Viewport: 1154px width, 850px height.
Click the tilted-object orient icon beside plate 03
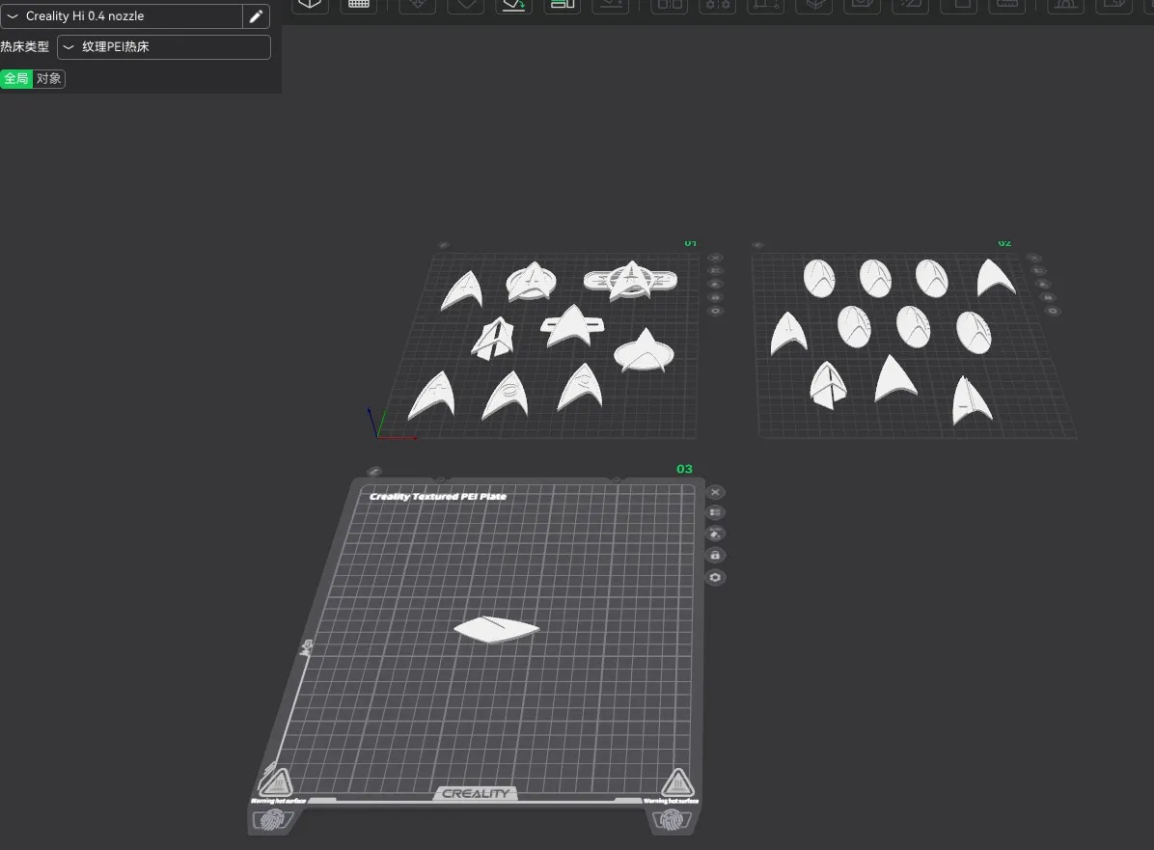click(x=715, y=535)
